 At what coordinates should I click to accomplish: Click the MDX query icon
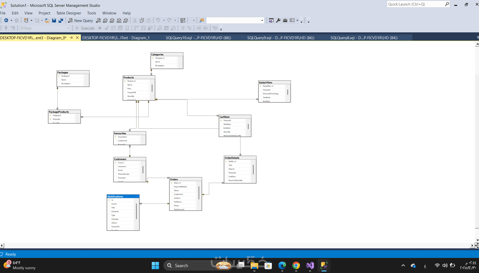[x=105, y=20]
